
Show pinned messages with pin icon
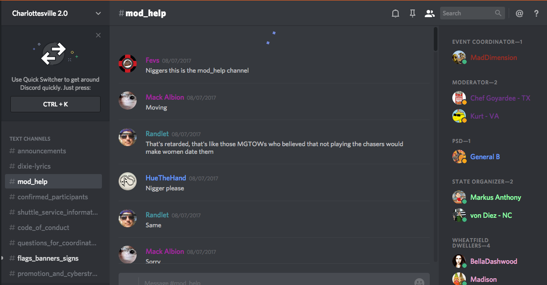(x=412, y=14)
